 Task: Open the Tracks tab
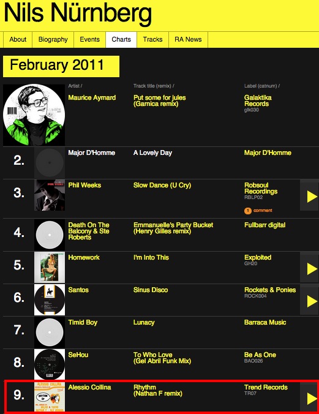coord(152,40)
